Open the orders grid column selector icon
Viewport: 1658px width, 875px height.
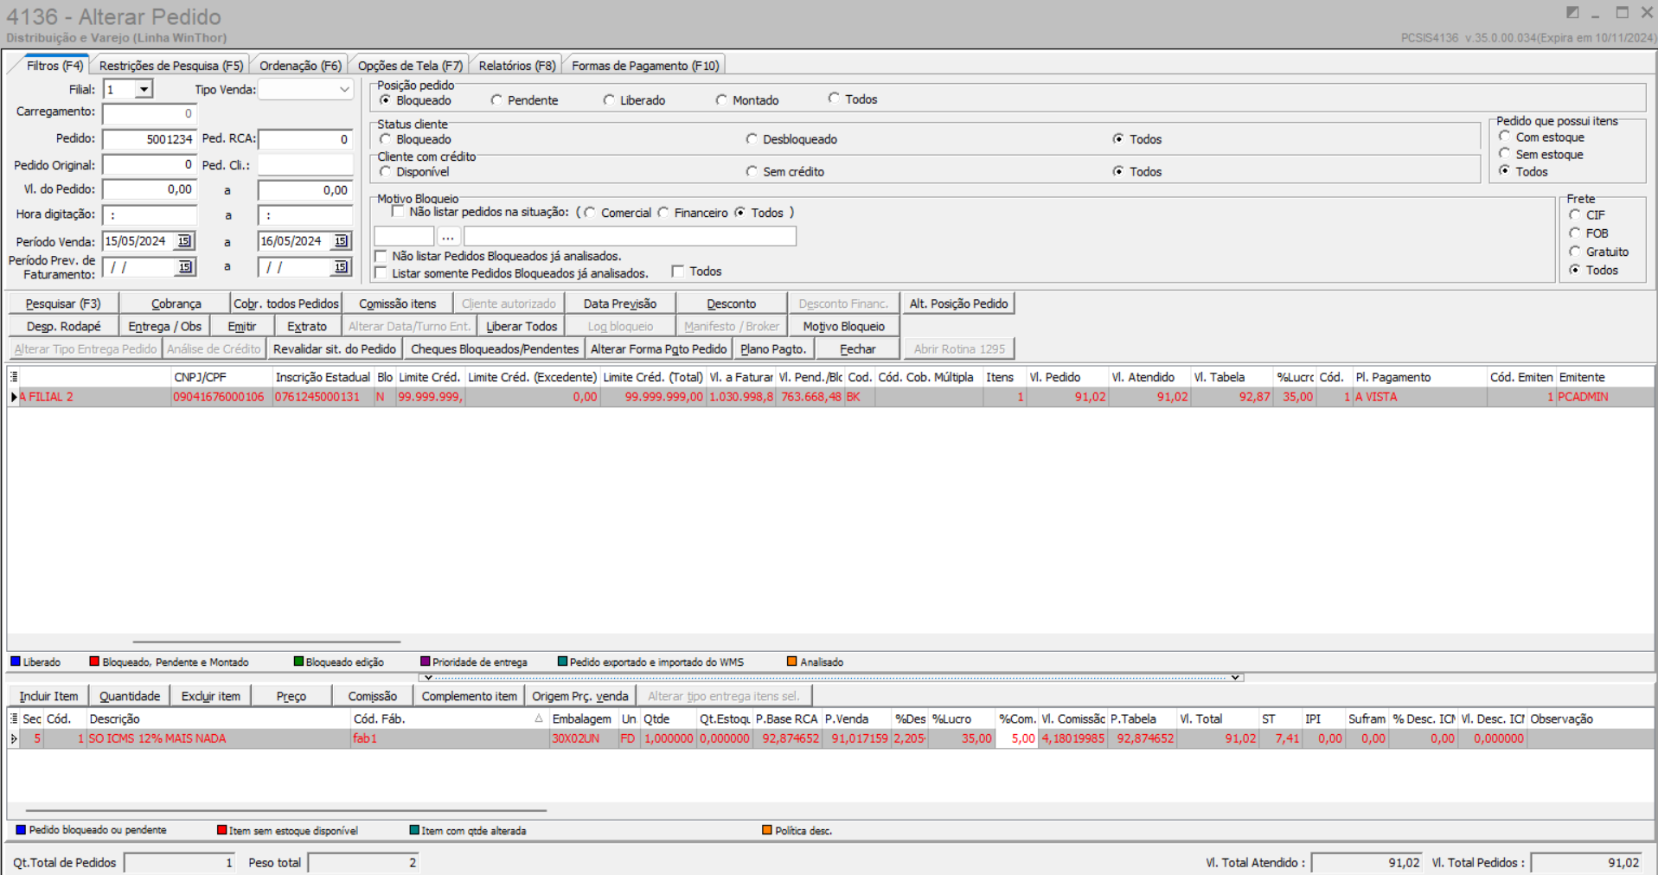tap(14, 377)
